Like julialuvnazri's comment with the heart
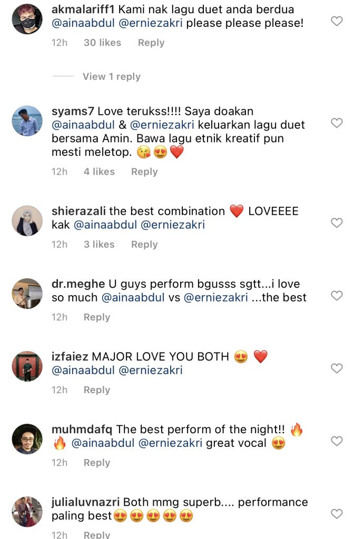Image resolution: width=364 pixels, height=539 pixels. pos(336,514)
